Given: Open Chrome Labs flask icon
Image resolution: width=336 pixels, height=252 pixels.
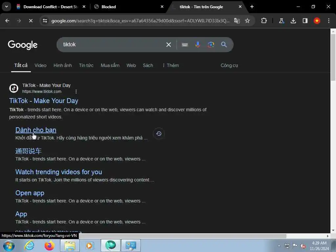Looking at the screenshot, I should click(x=281, y=21).
